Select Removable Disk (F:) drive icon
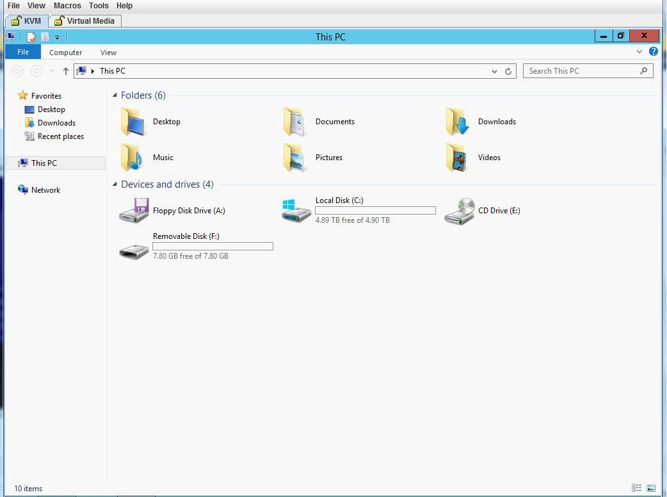 coord(134,251)
